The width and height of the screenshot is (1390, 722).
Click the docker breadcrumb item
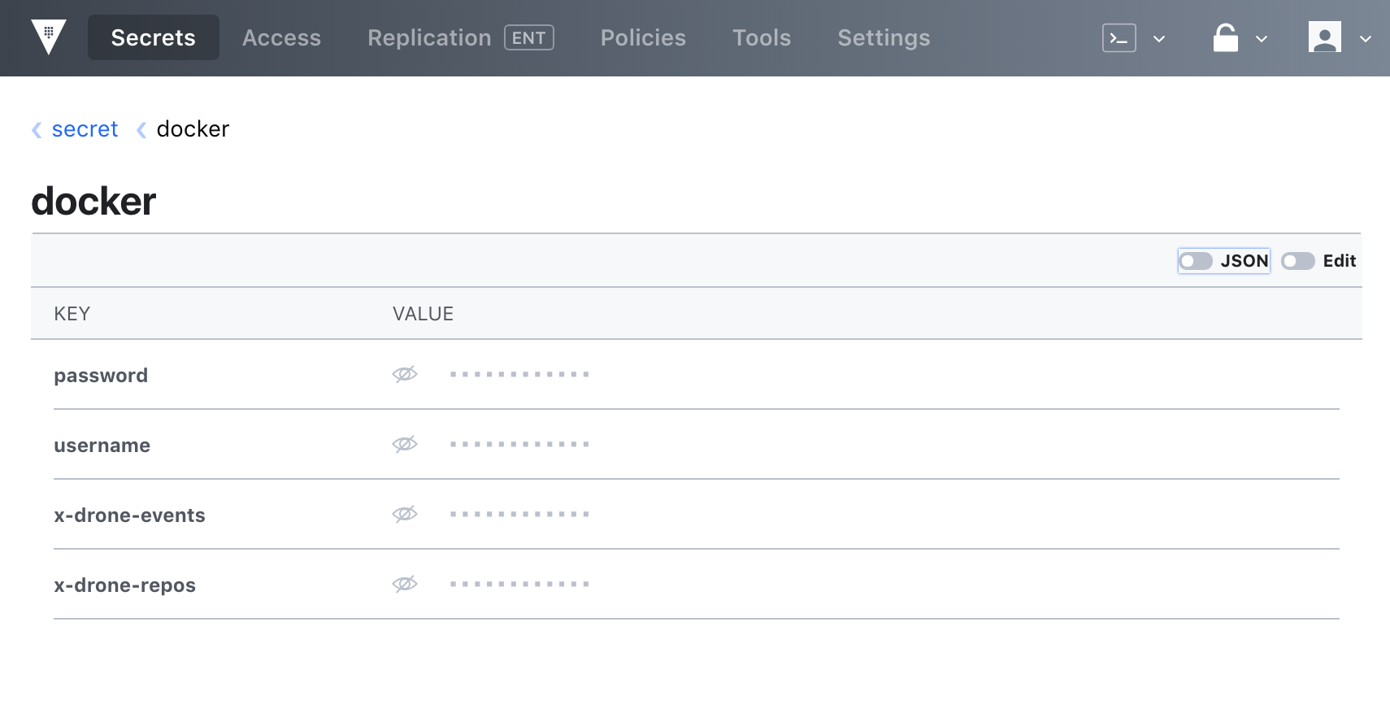click(x=193, y=129)
